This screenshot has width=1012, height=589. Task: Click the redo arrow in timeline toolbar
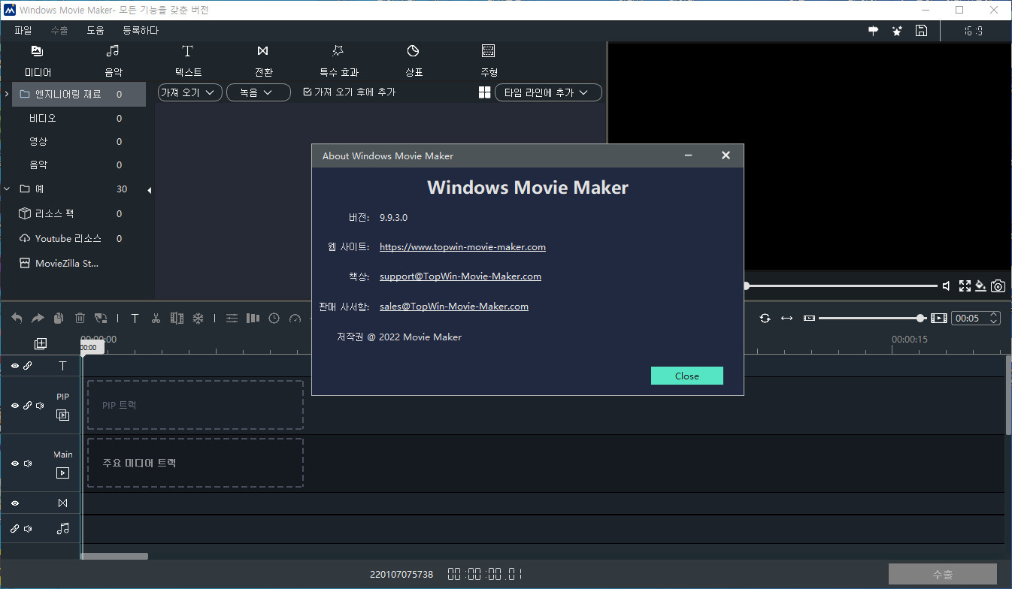pyautogui.click(x=38, y=319)
